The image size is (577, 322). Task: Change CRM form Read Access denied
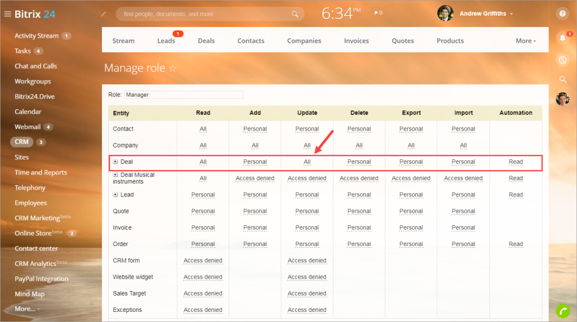[x=203, y=261]
